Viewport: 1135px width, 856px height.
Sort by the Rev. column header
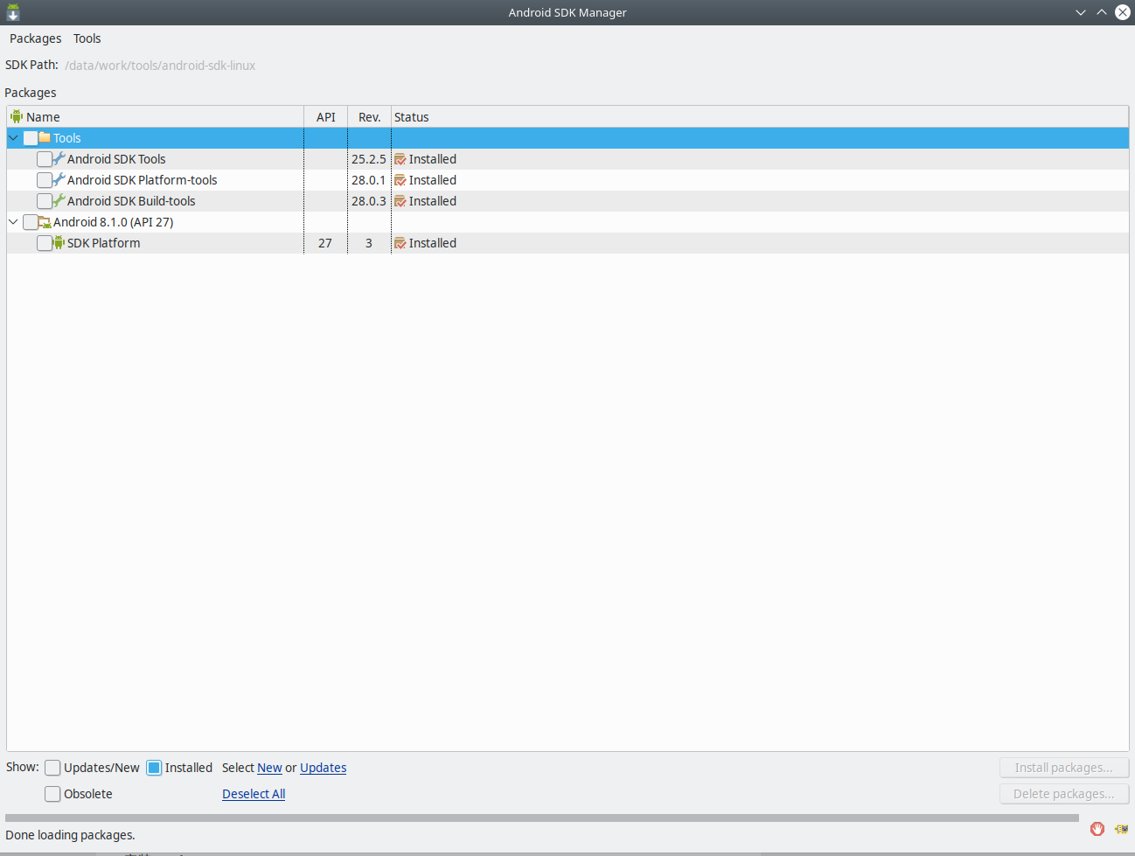click(370, 117)
